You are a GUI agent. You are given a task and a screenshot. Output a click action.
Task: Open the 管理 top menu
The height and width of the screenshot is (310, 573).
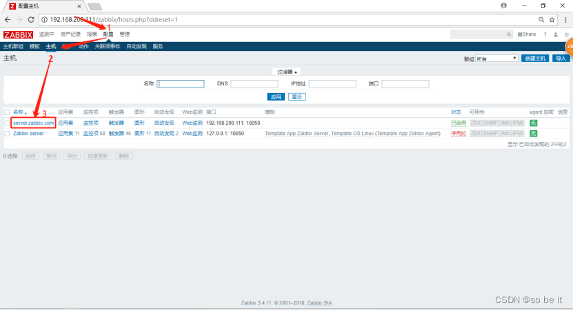pyautogui.click(x=125, y=34)
